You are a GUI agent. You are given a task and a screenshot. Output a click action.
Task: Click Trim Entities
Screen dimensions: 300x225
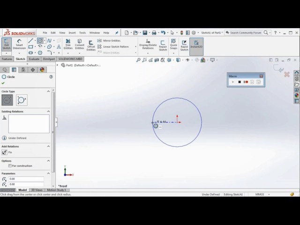point(68,45)
